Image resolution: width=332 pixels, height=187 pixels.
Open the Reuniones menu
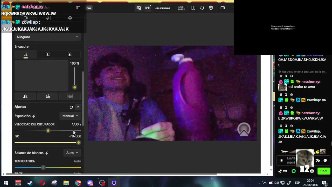click(162, 8)
